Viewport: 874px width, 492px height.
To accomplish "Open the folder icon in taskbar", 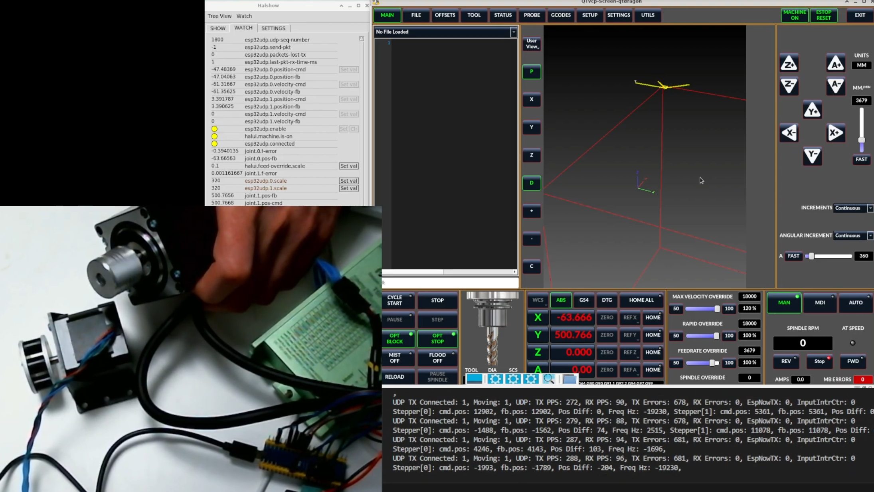I will [569, 379].
